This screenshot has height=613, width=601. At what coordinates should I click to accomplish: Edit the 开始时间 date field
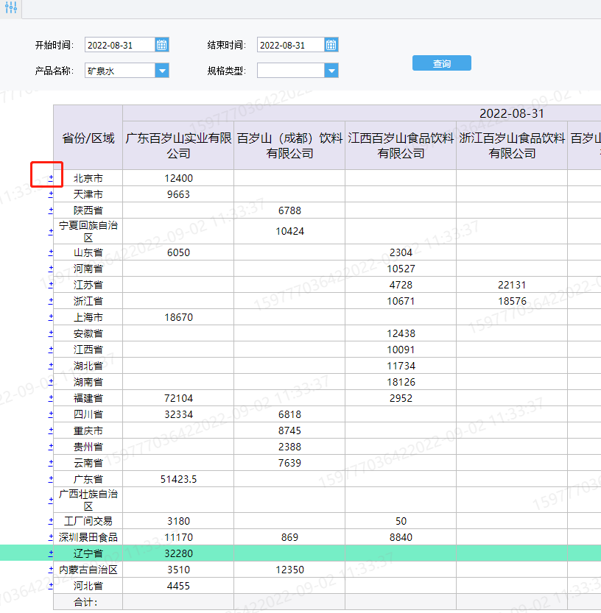point(120,45)
